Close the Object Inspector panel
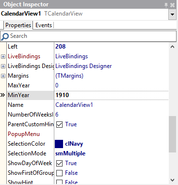178x185 pixels. tap(173, 5)
